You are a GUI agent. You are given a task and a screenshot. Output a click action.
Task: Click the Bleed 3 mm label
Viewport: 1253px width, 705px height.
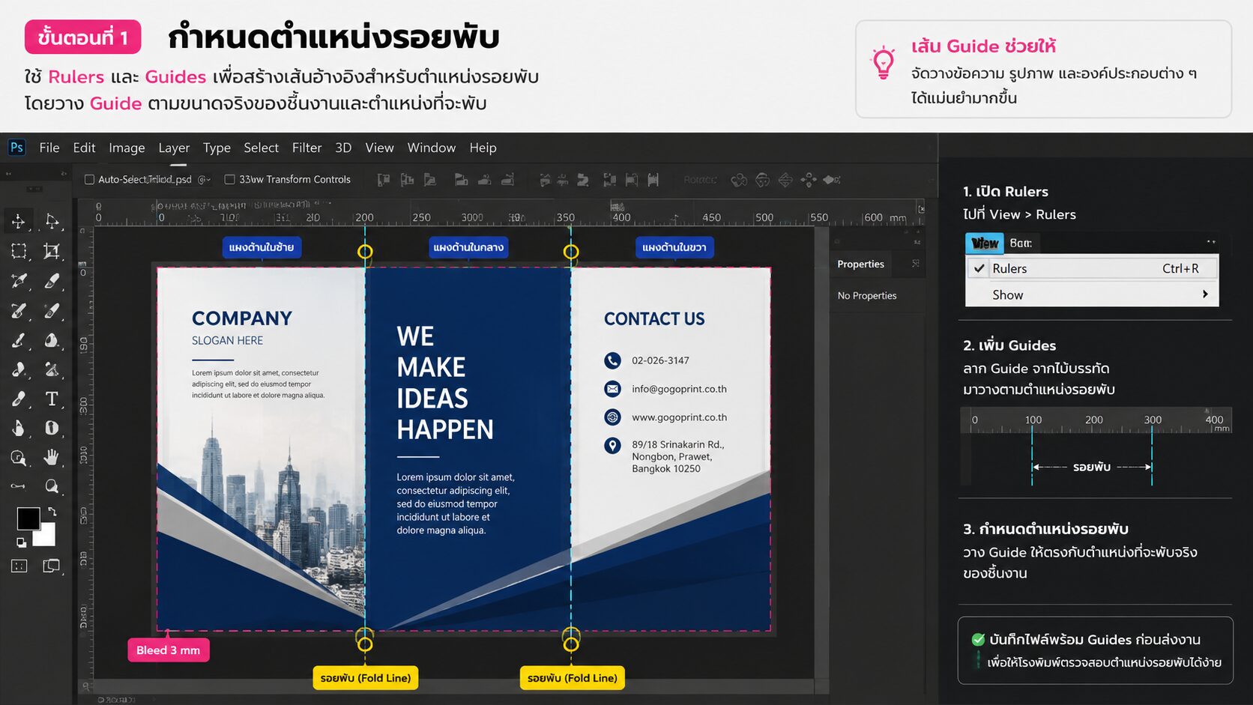pyautogui.click(x=168, y=650)
